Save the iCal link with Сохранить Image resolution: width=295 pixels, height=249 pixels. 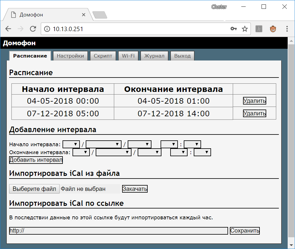pos(245,231)
